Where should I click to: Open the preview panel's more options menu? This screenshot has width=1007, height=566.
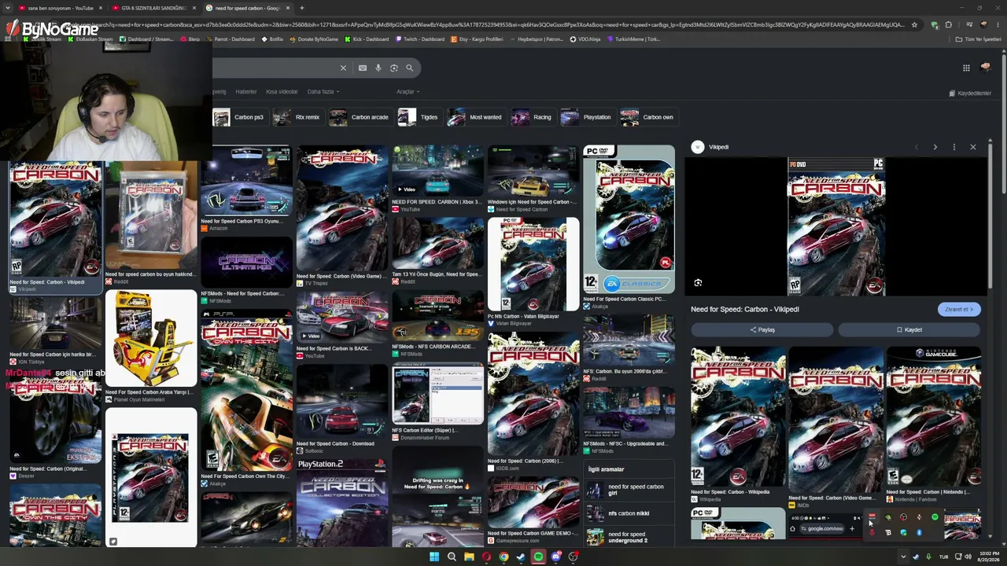954,147
